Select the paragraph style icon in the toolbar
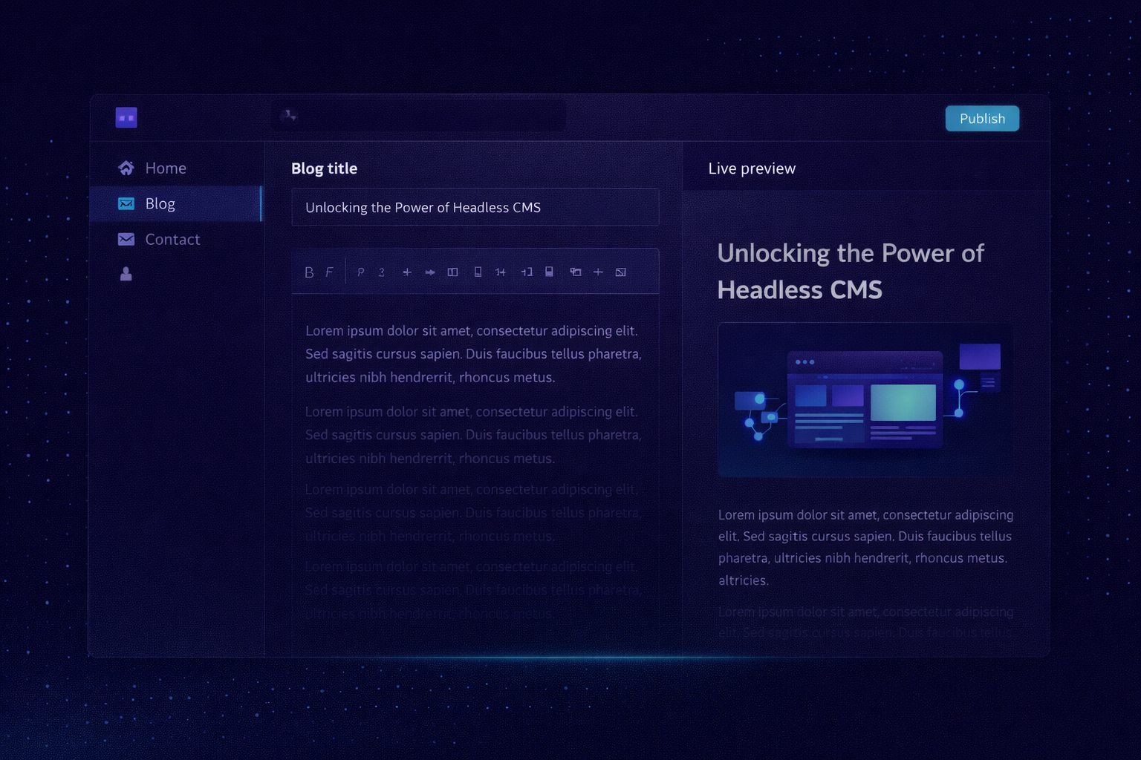Viewport: 1141px width, 760px height. [360, 272]
